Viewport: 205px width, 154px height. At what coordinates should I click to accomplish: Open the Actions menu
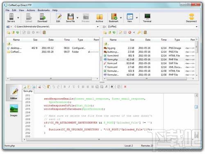click(x=31, y=10)
